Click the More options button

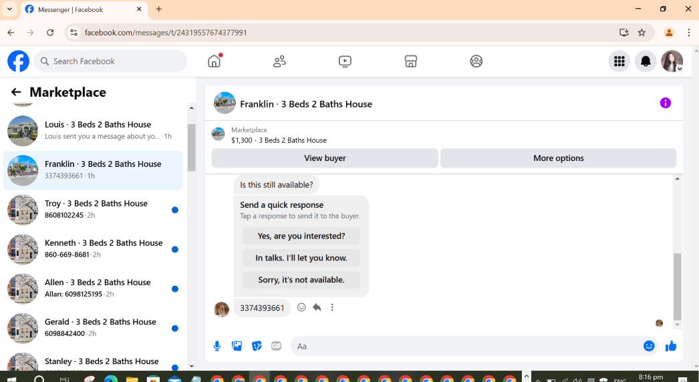click(x=558, y=158)
